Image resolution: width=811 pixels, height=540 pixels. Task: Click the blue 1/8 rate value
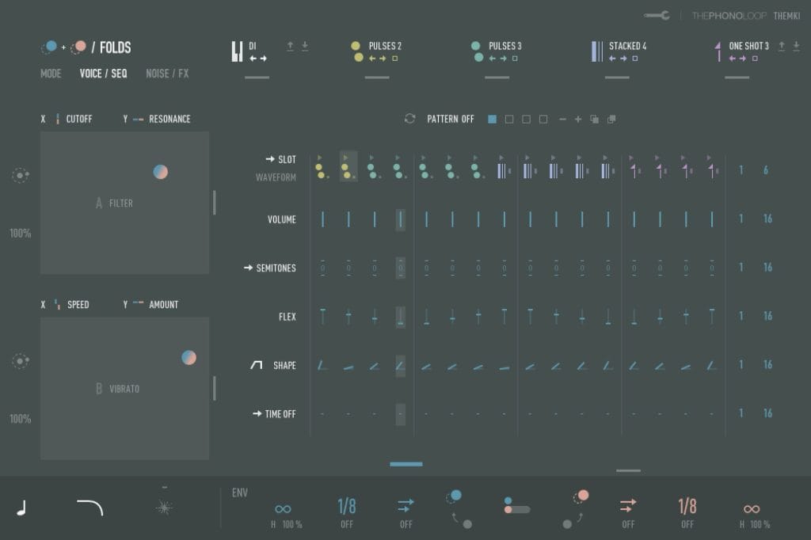click(x=346, y=506)
